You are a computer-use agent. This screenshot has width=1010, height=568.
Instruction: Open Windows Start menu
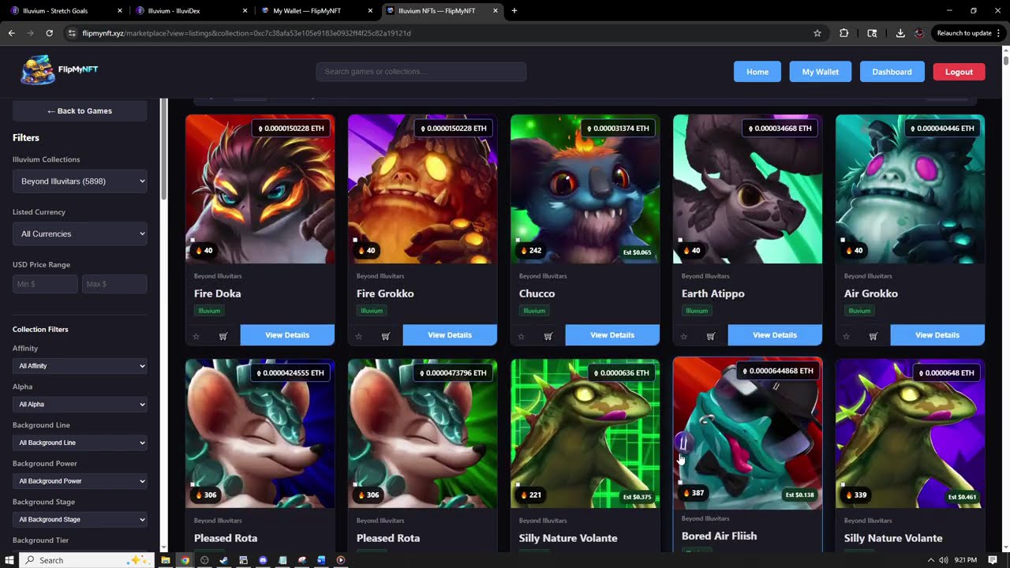coord(8,560)
